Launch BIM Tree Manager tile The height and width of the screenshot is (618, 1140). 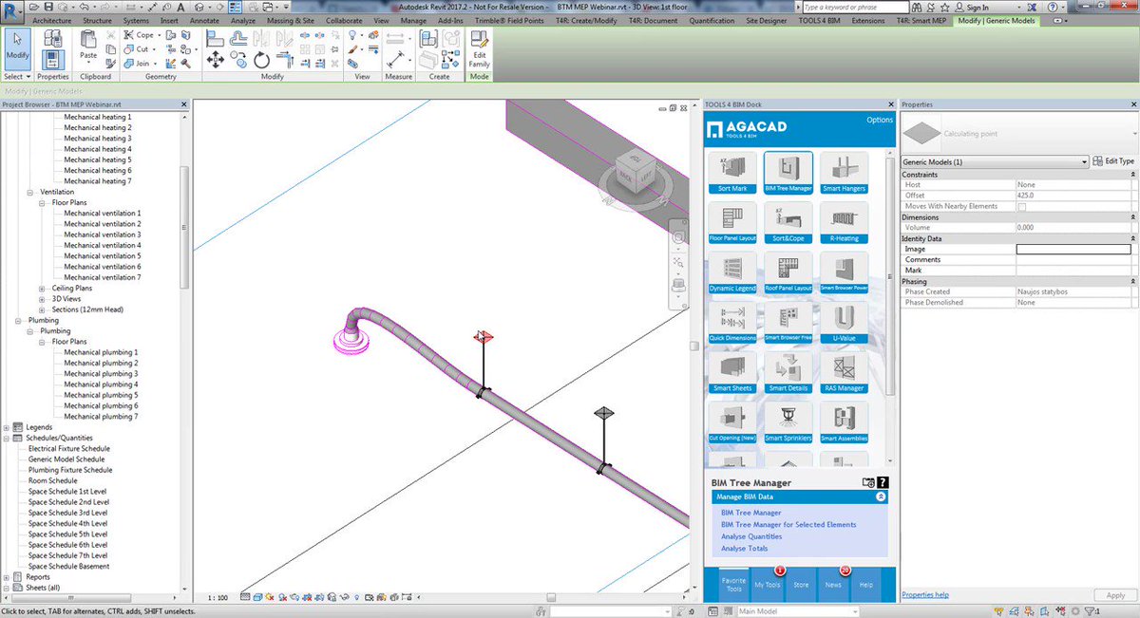[x=788, y=174]
